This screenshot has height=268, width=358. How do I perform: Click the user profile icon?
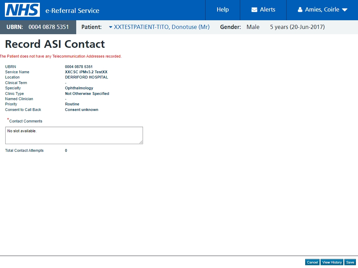(x=300, y=9)
